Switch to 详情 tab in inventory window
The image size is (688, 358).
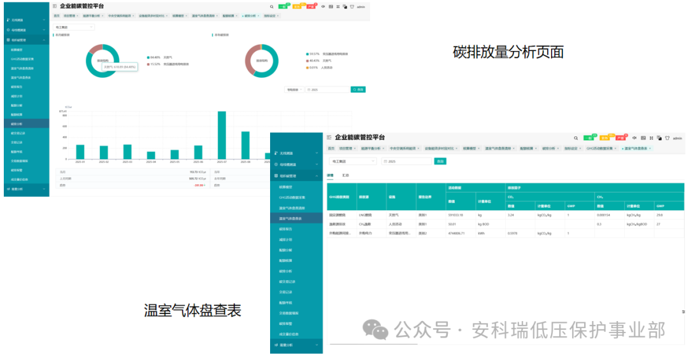point(330,175)
